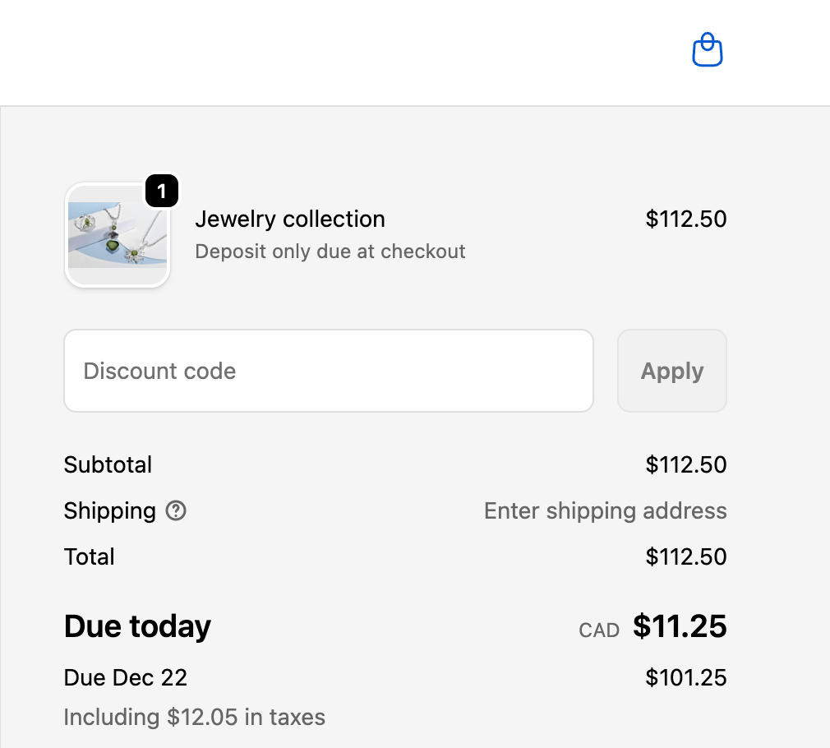Click the Shipping label text

point(109,510)
